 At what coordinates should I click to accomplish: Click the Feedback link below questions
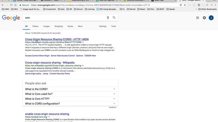[x=112, y=107]
